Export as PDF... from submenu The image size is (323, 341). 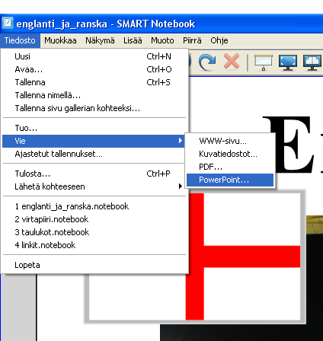[x=230, y=167]
